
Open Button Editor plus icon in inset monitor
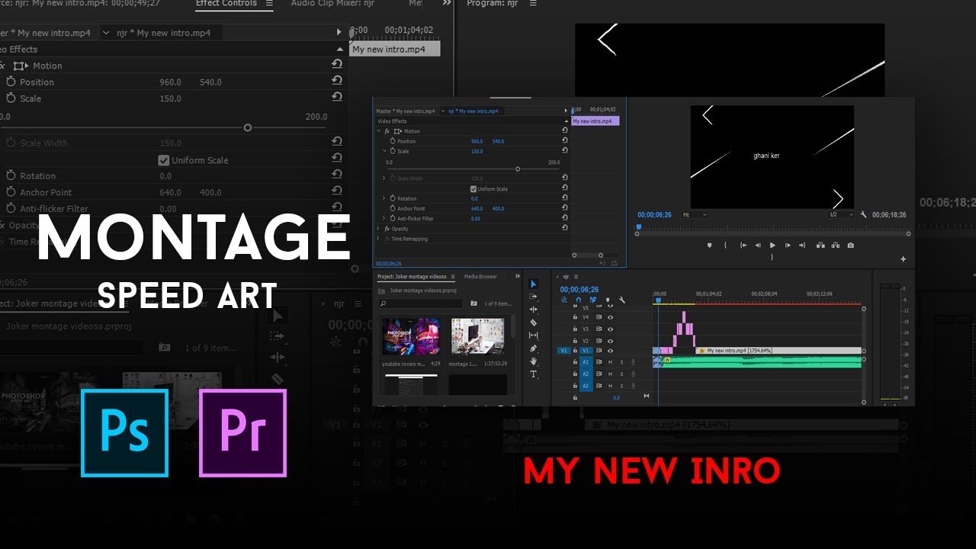click(x=904, y=259)
